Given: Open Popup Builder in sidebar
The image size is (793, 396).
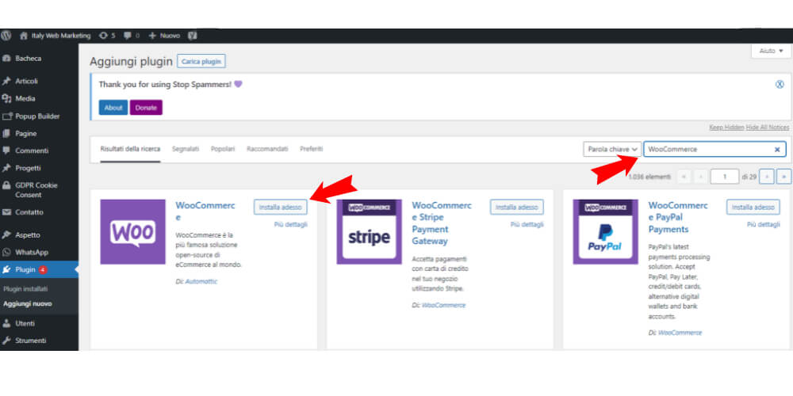Looking at the screenshot, I should coord(37,116).
